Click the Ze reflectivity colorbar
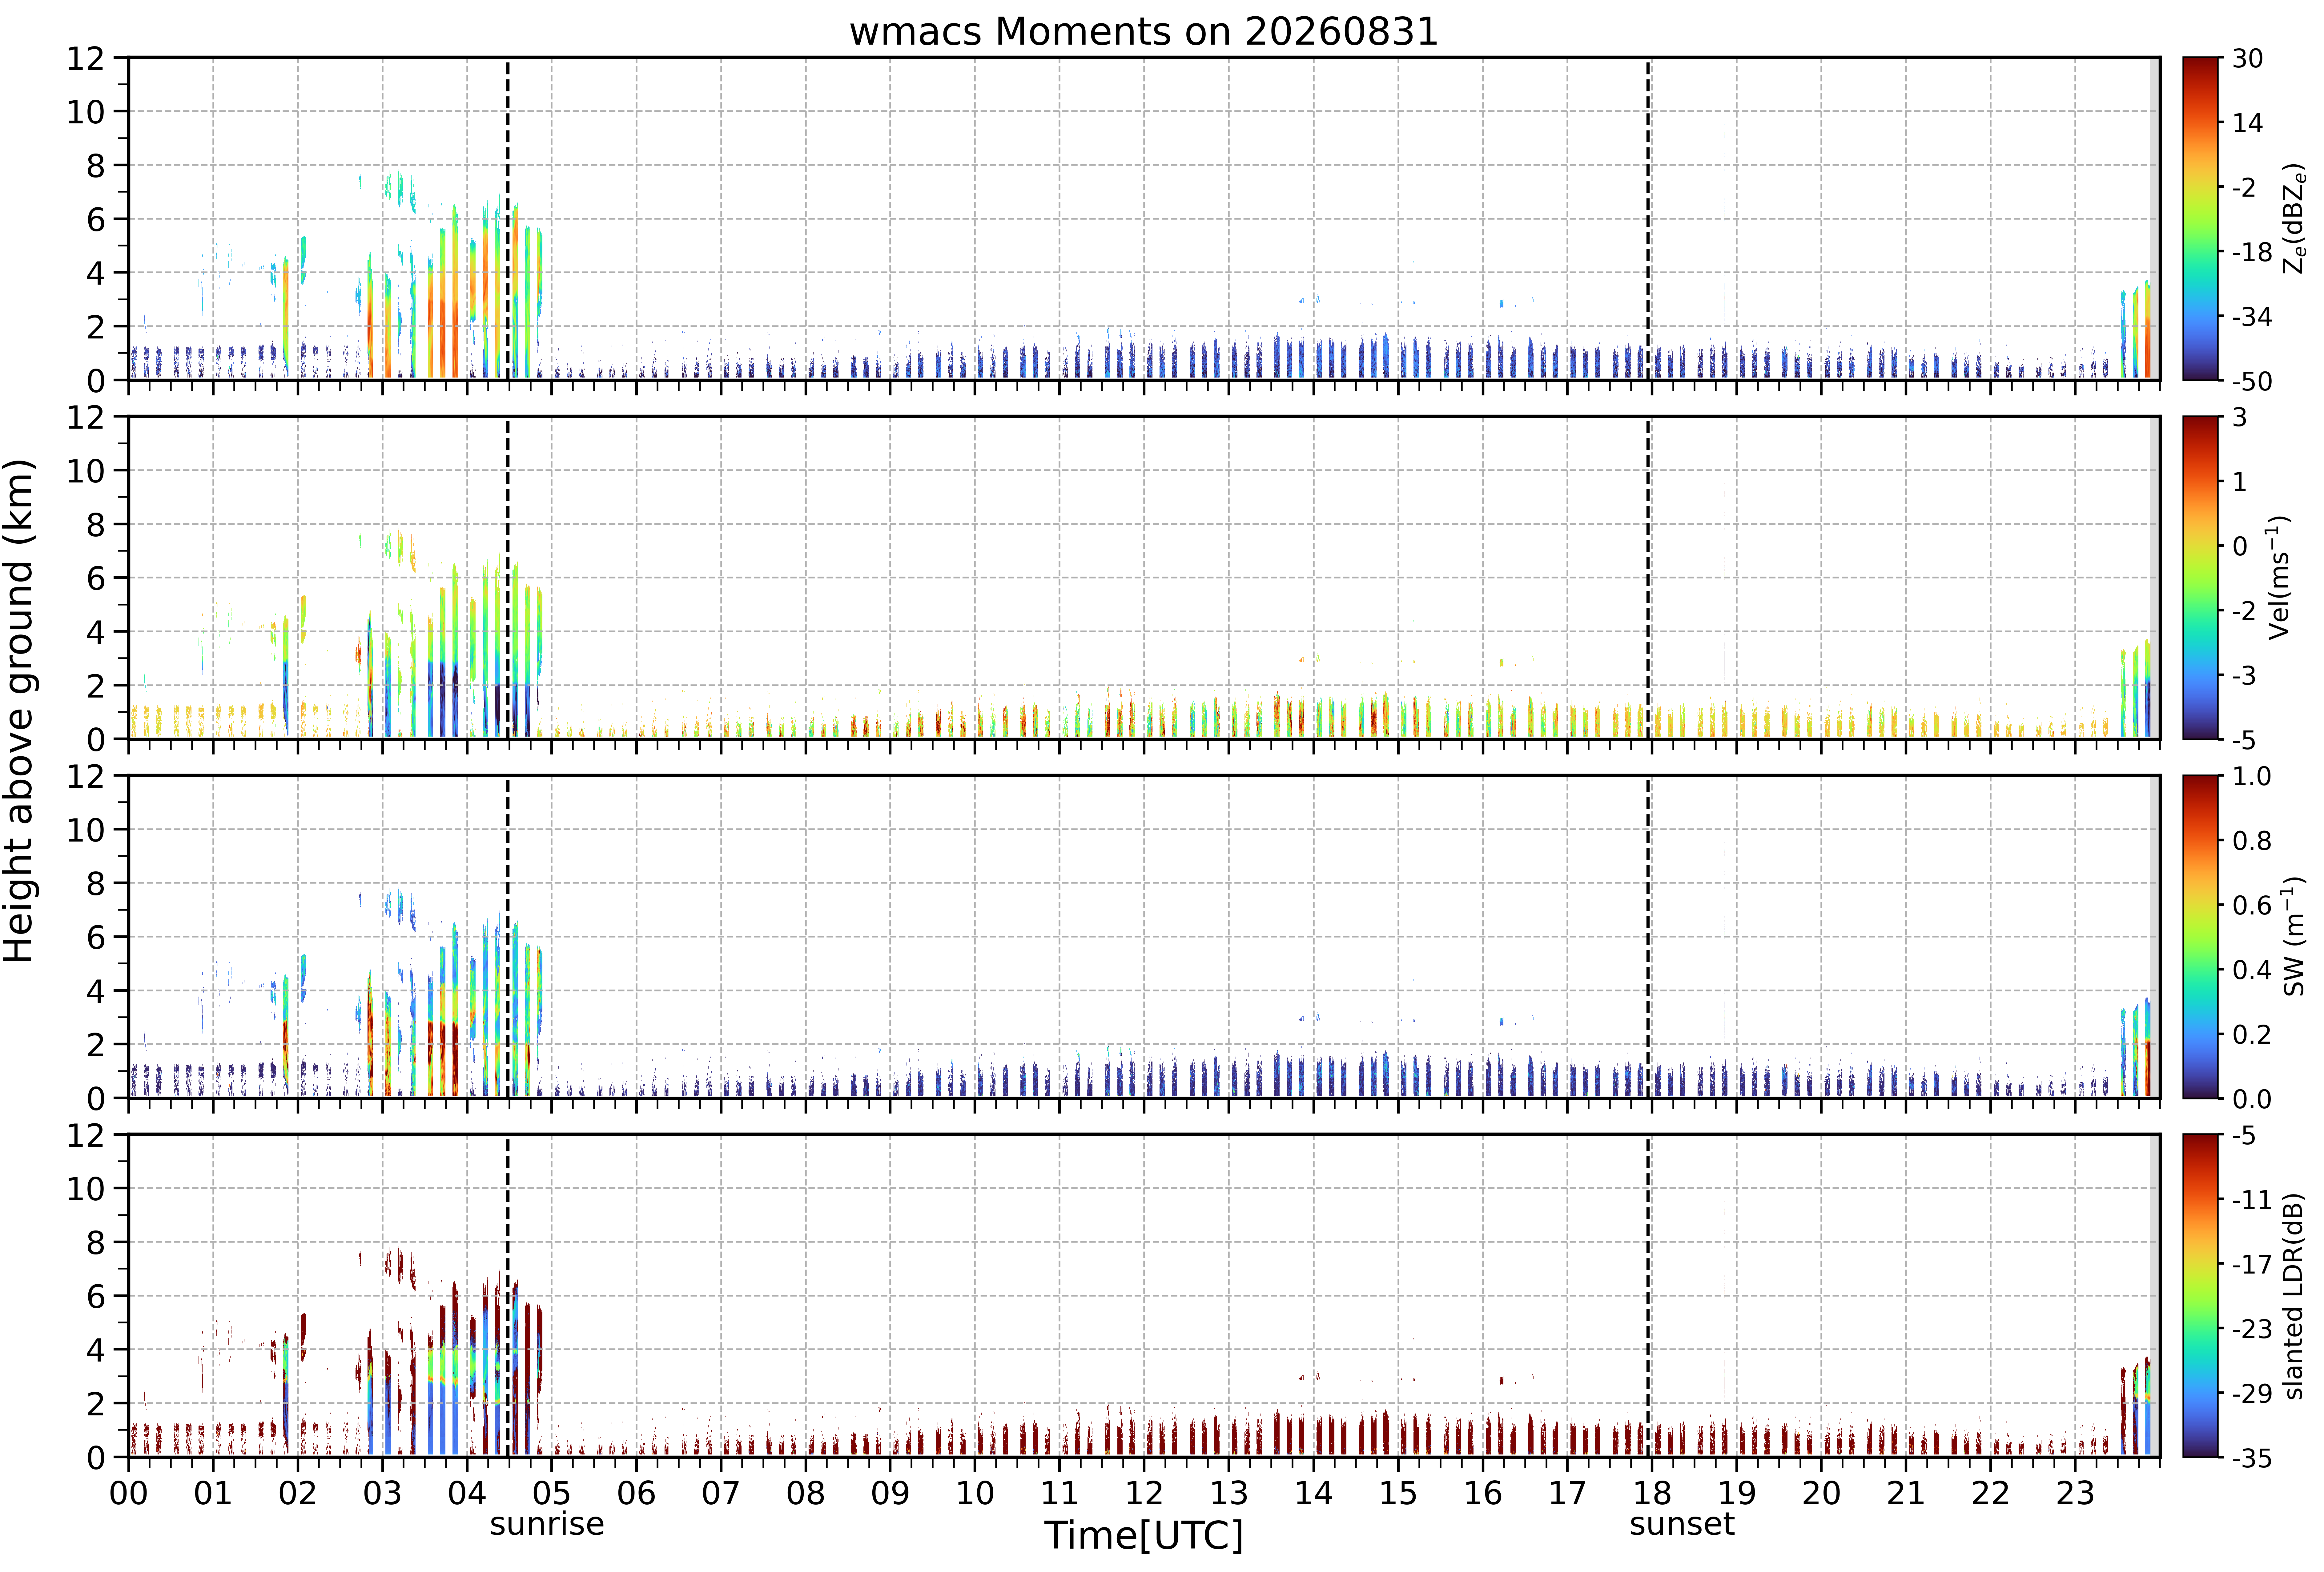 point(2201,219)
